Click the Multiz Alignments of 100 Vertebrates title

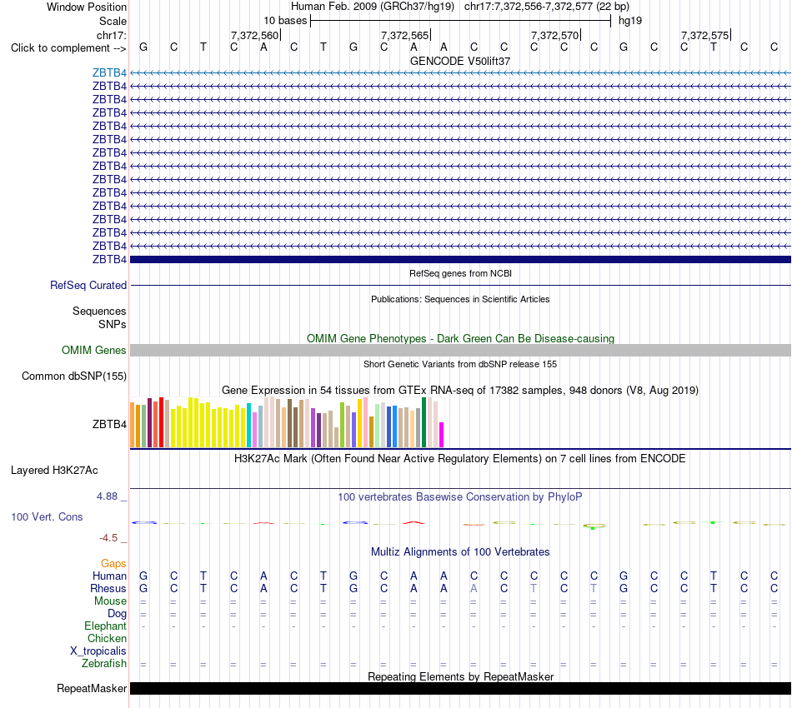pyautogui.click(x=460, y=552)
